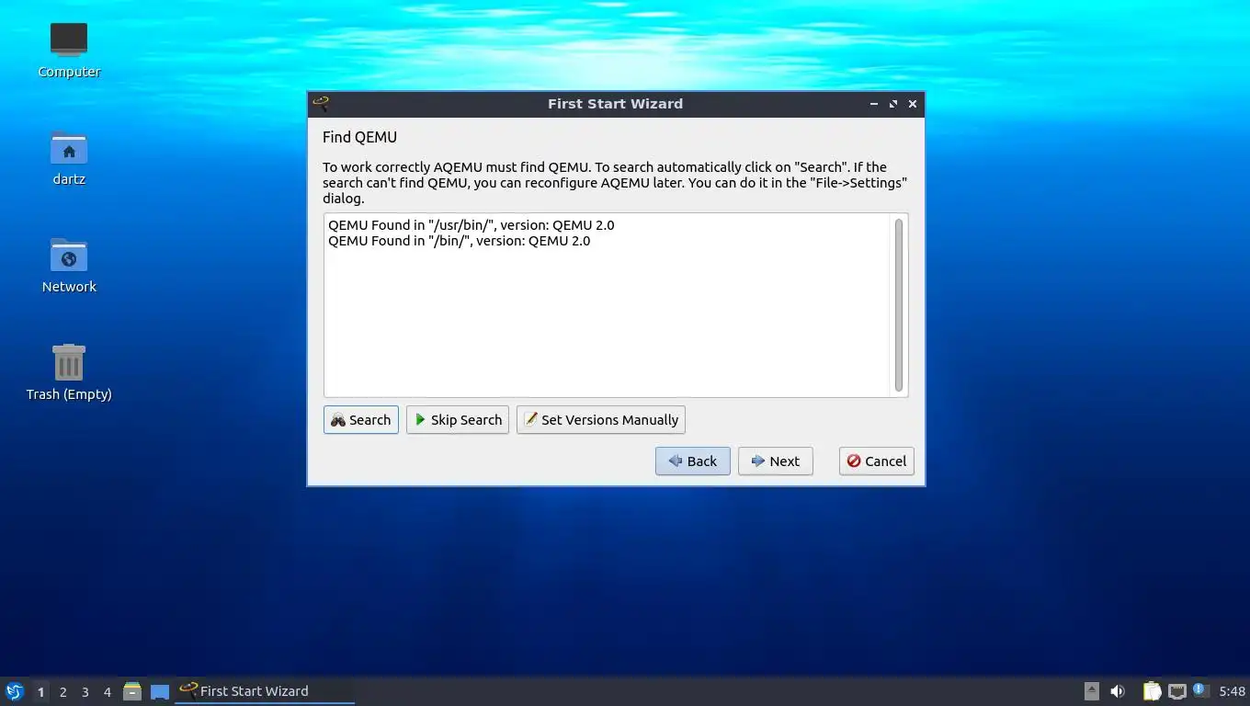Open the volume control tray icon

click(1118, 691)
